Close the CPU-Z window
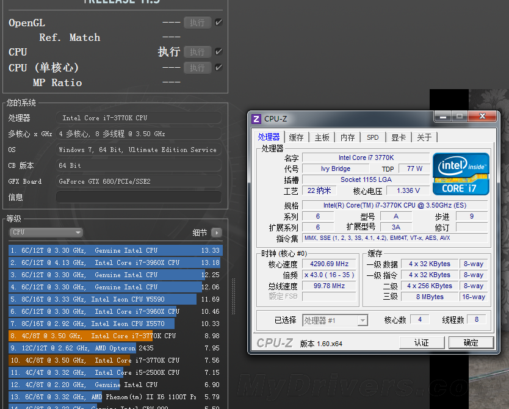 [483, 117]
